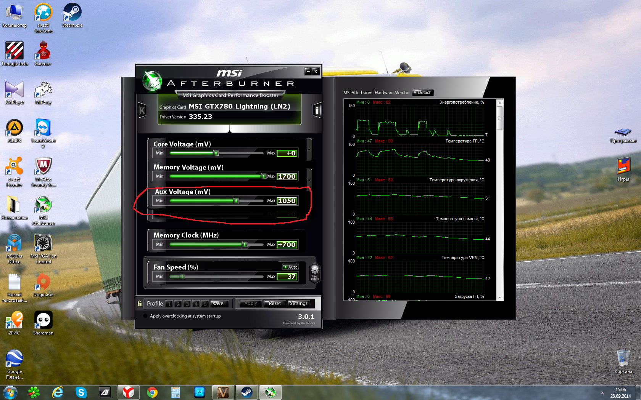Click the Core Voltage value field
Image resolution: width=641 pixels, height=400 pixels.
[x=287, y=153]
